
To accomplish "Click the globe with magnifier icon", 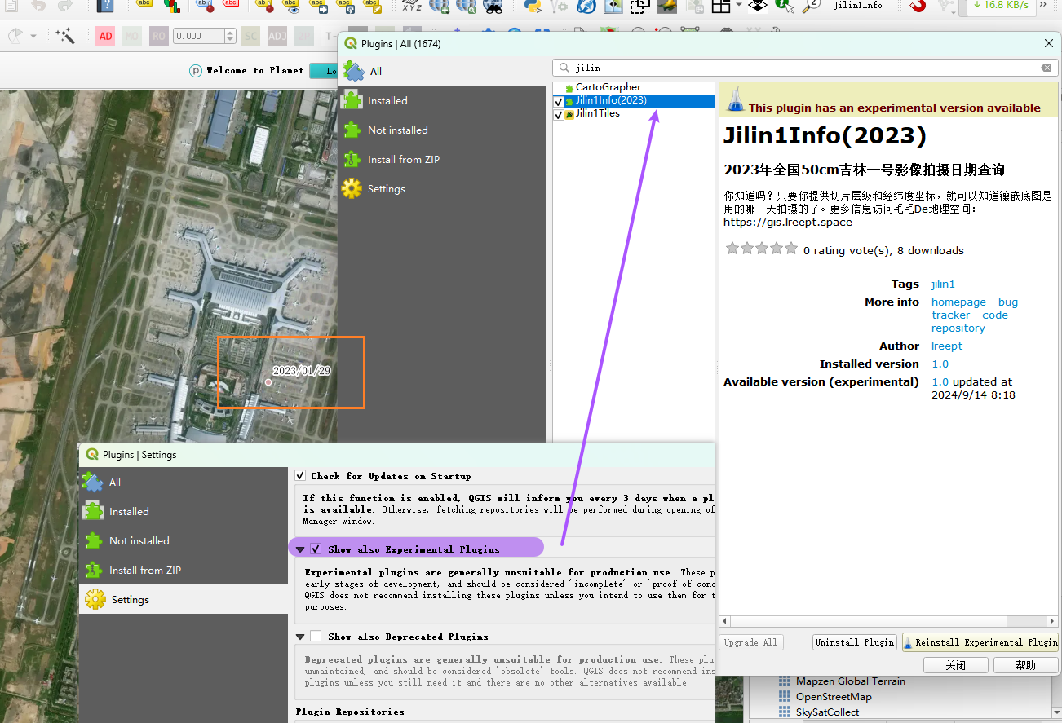I will 466,6.
